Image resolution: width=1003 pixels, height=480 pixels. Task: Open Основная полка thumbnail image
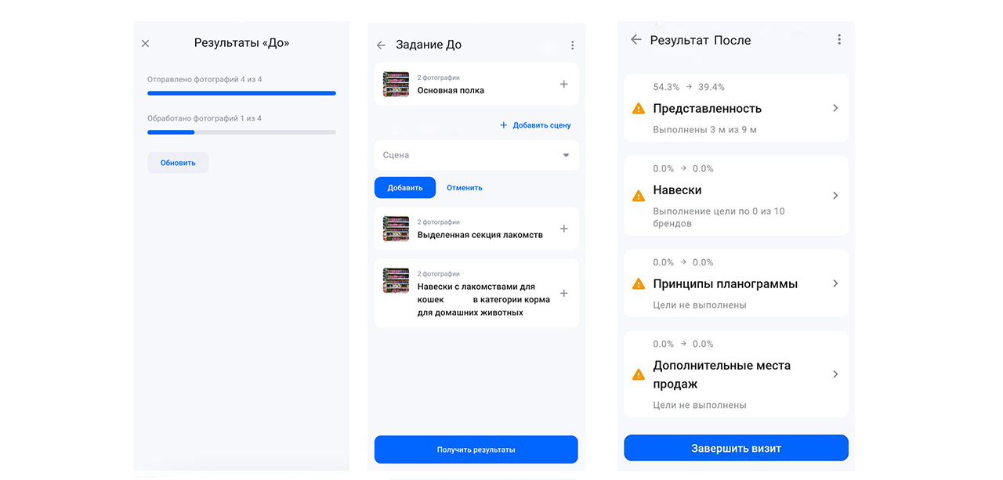click(x=396, y=84)
